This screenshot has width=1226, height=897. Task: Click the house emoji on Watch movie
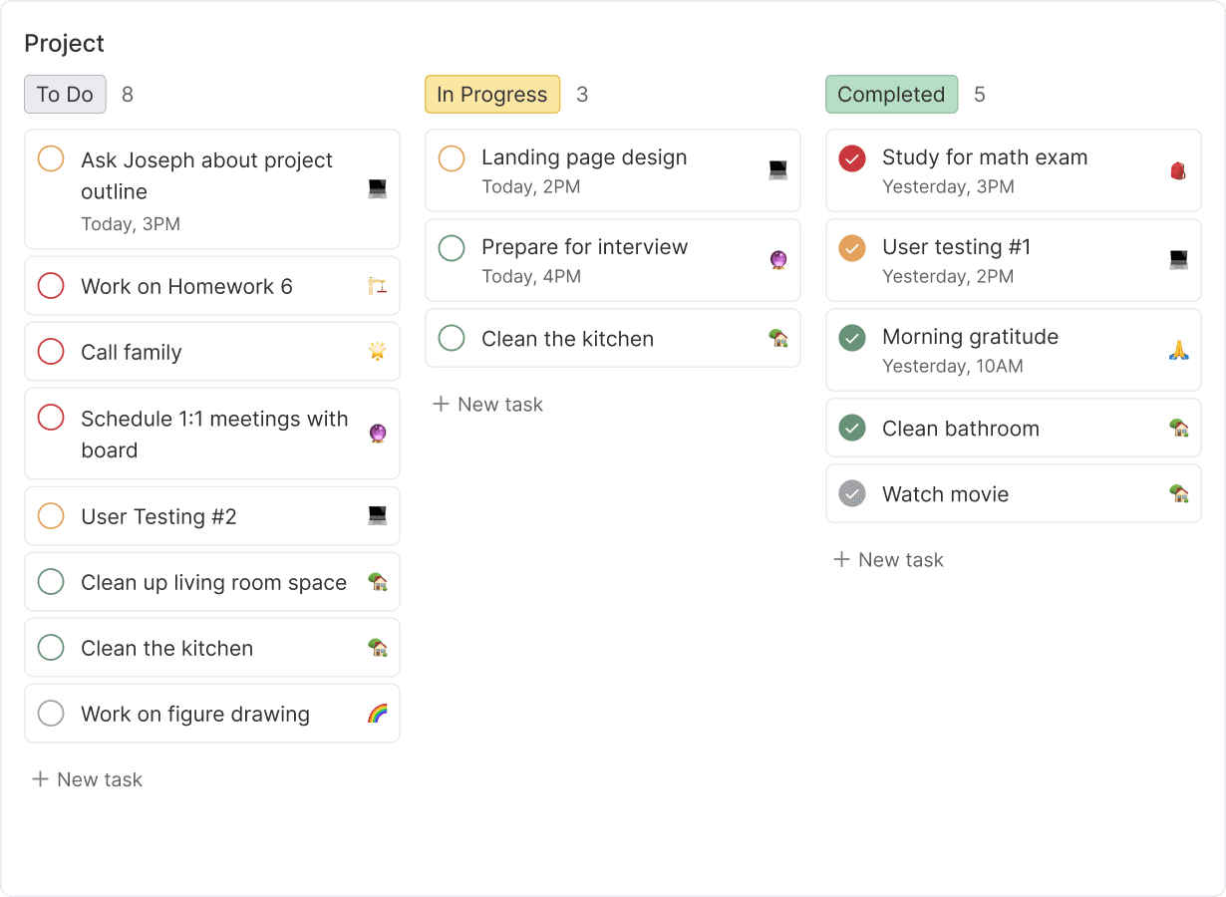[x=1178, y=493]
